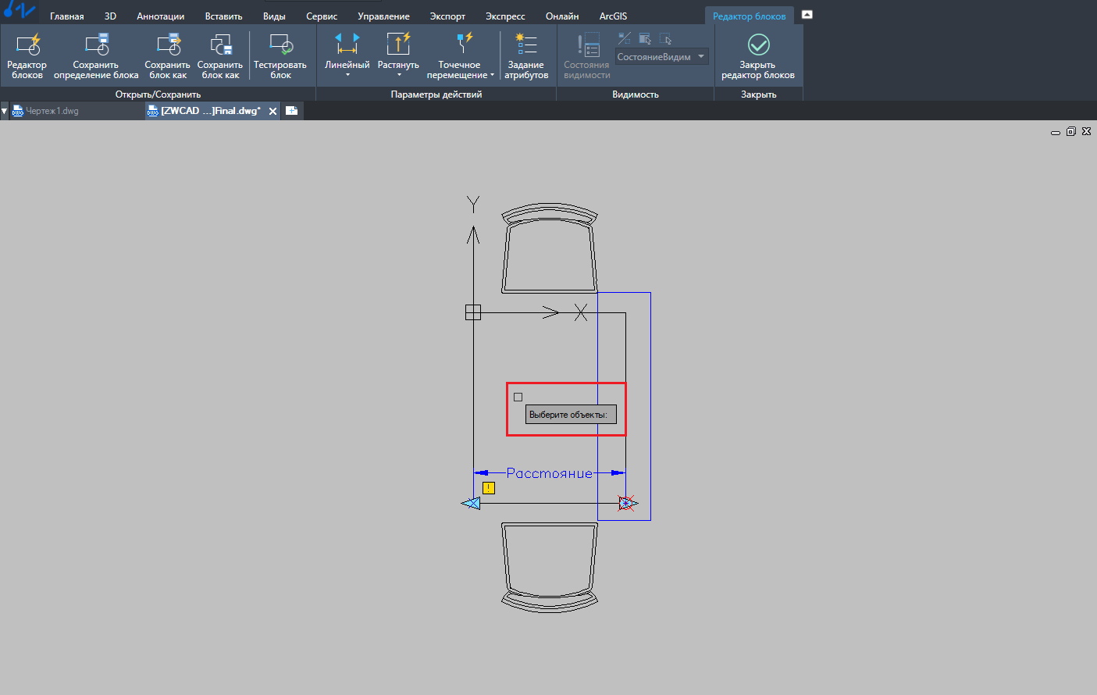This screenshot has height=695, width=1097.
Task: Select the Линейный parameter icon
Action: [347, 44]
